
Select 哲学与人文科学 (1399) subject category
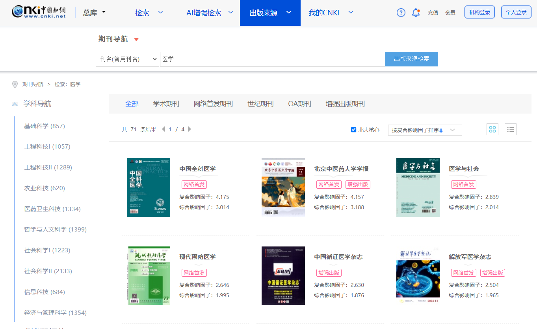click(x=56, y=230)
